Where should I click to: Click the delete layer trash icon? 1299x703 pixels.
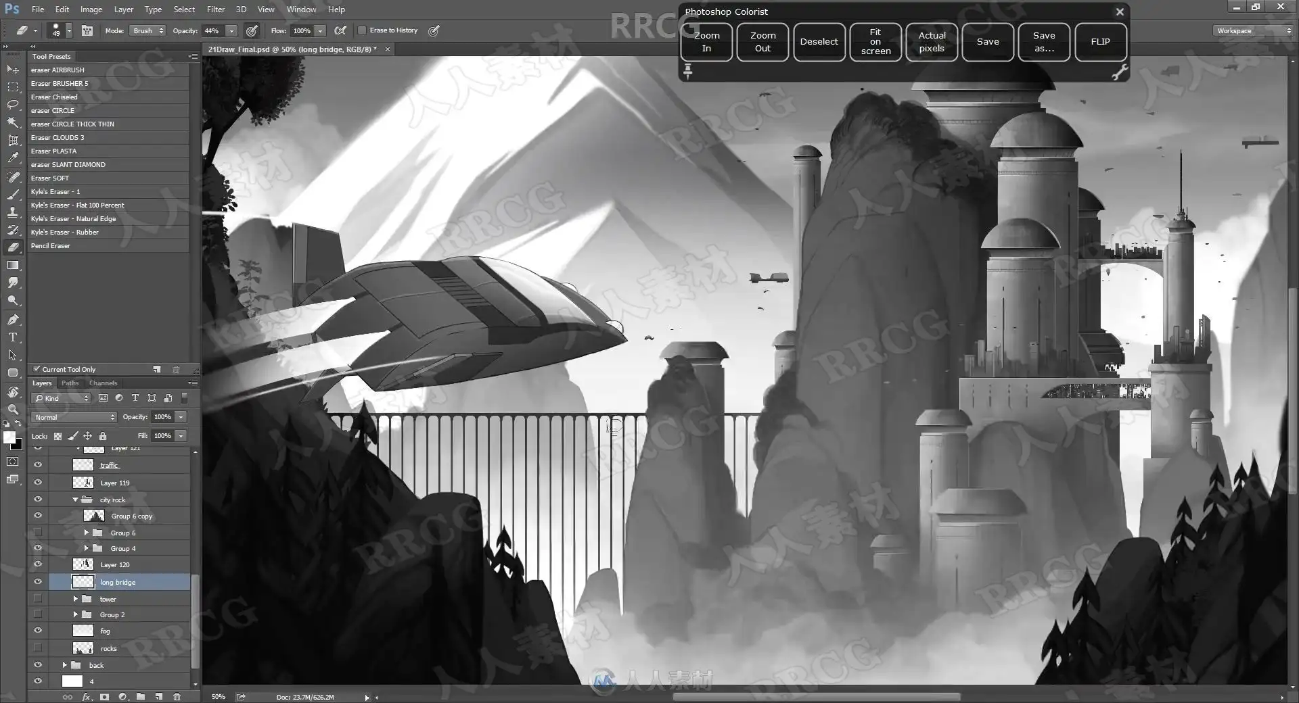point(177,696)
